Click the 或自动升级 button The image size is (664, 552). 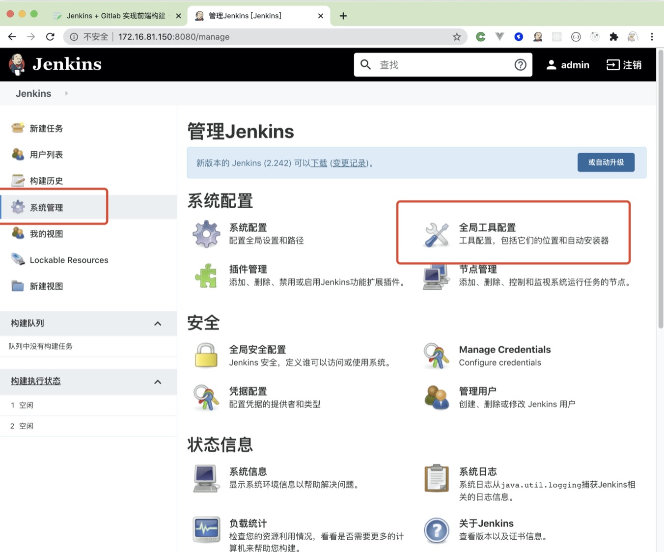(606, 162)
